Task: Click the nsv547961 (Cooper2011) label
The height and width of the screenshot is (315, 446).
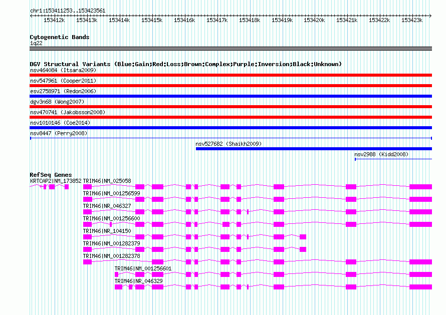Action: [63, 81]
